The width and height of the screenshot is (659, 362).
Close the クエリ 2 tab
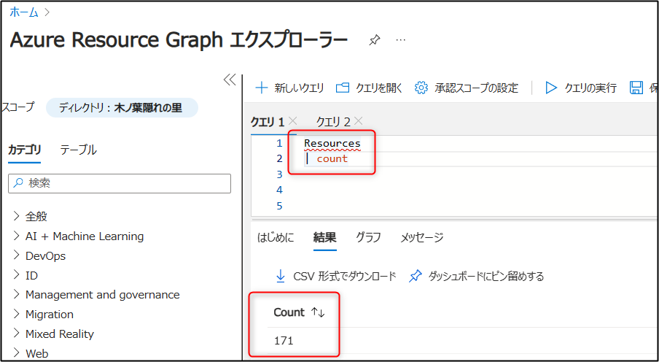[x=358, y=122]
